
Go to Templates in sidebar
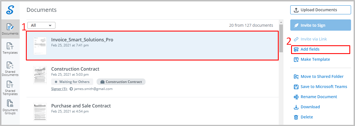pyautogui.click(x=10, y=48)
